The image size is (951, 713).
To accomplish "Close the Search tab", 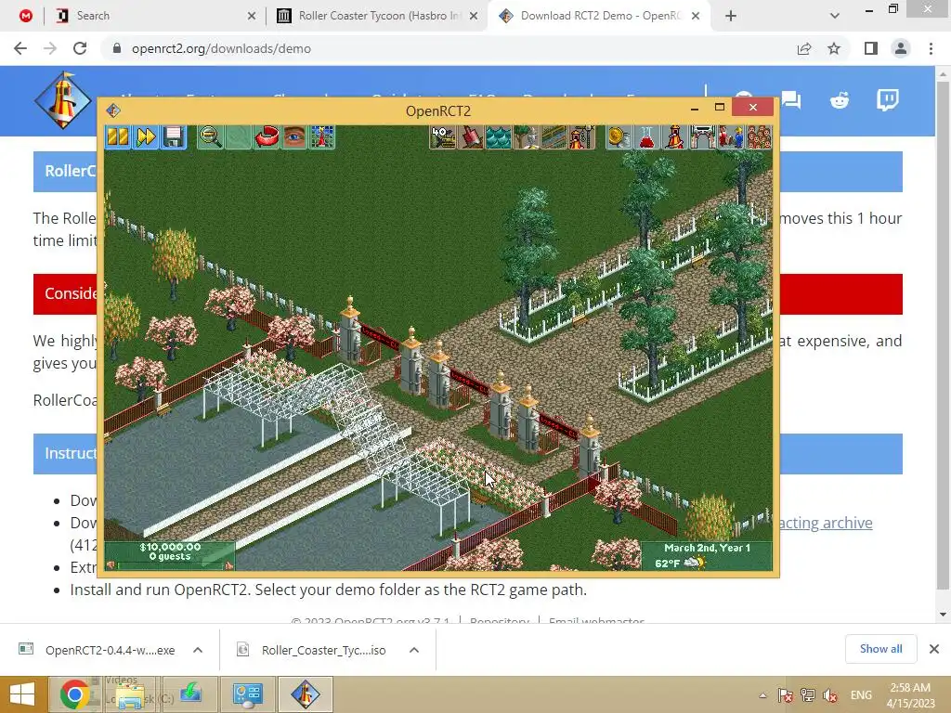I will tap(252, 17).
